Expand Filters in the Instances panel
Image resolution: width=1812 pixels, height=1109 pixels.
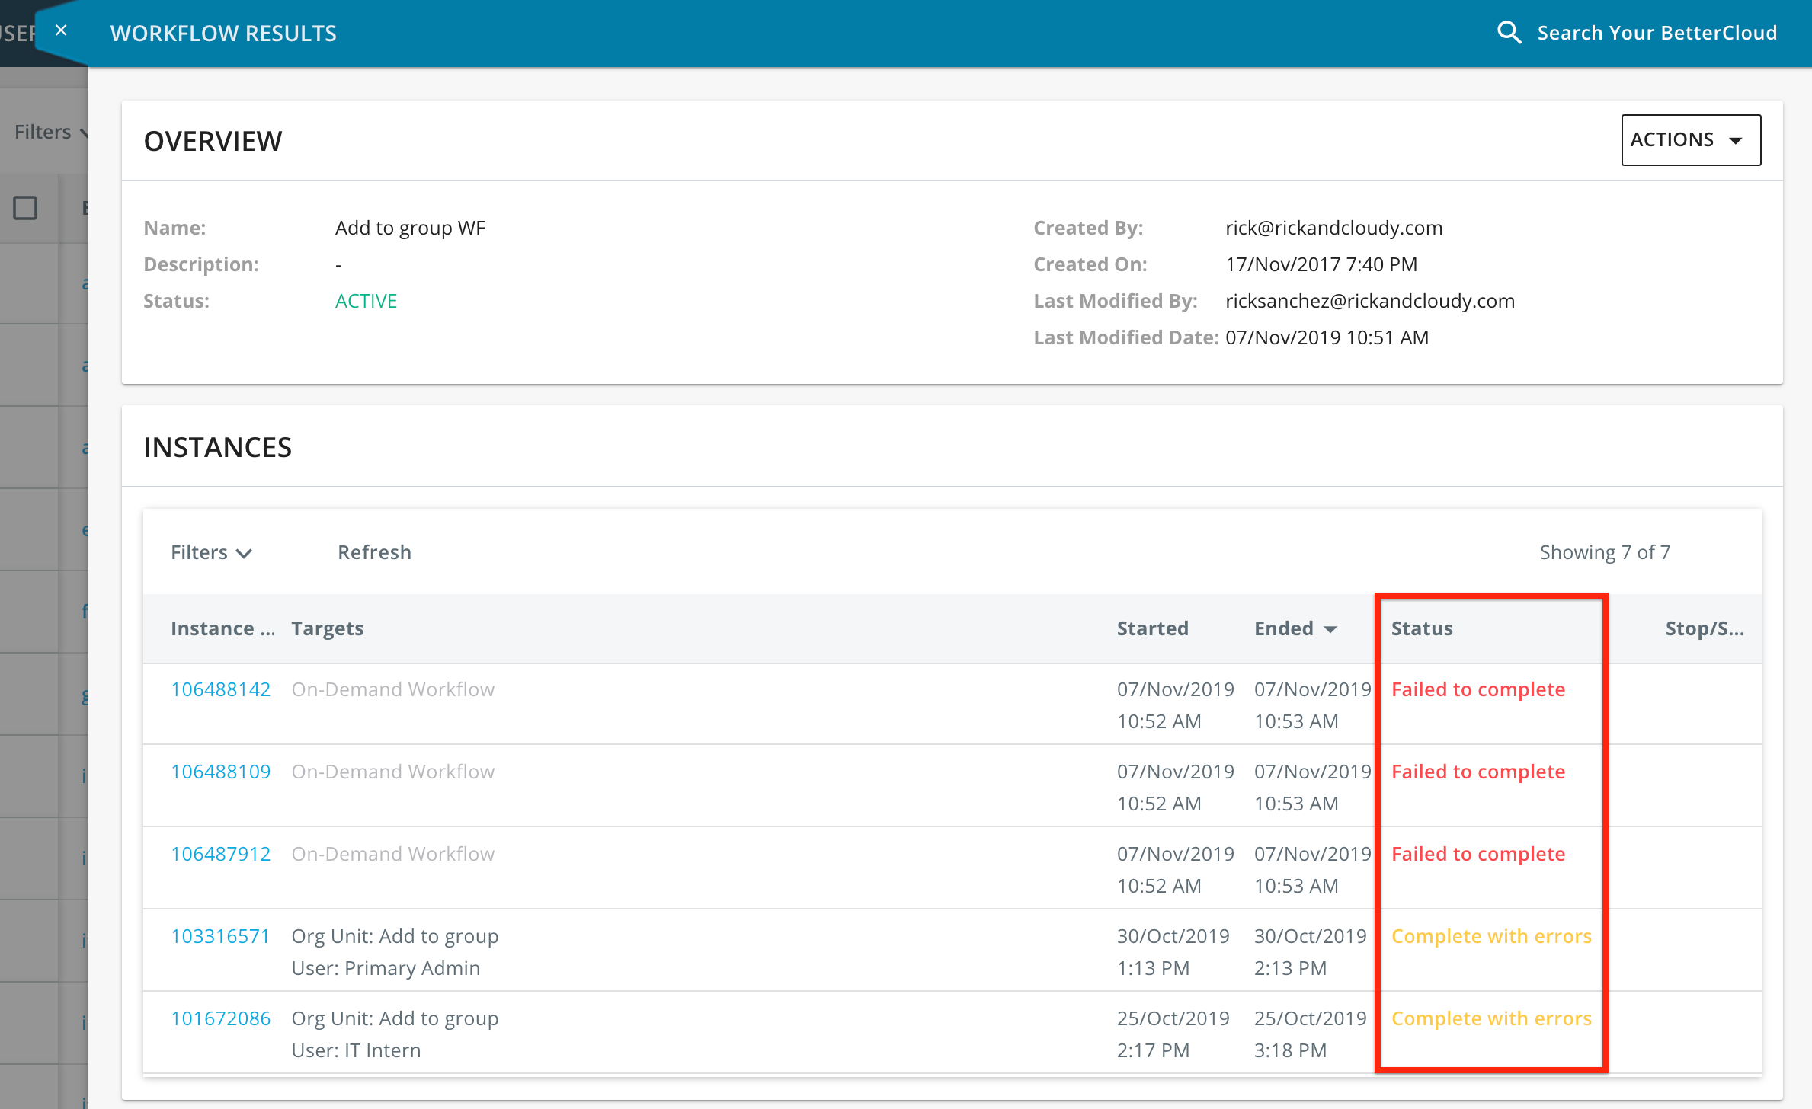click(x=212, y=551)
